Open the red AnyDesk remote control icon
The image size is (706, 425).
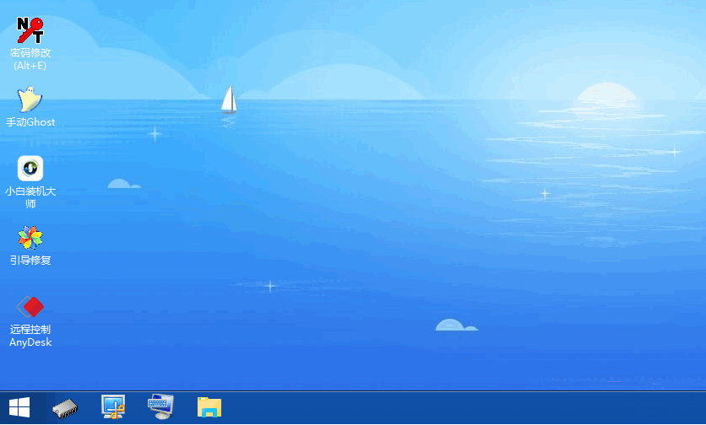(x=30, y=307)
